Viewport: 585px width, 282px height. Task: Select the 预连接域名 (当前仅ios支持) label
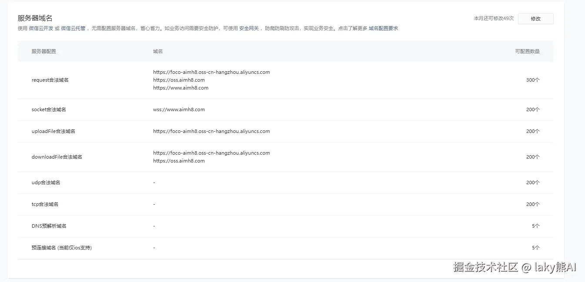click(x=61, y=248)
